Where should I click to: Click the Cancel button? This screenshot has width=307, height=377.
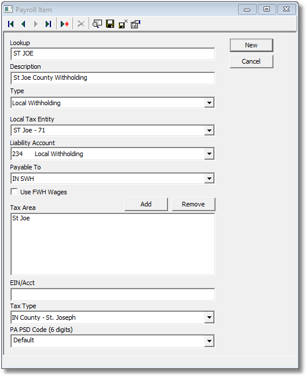pyautogui.click(x=251, y=61)
